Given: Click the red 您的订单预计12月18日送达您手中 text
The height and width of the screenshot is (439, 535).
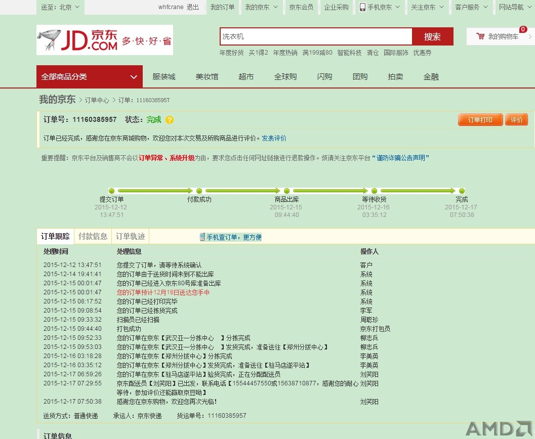Looking at the screenshot, I should click(163, 292).
